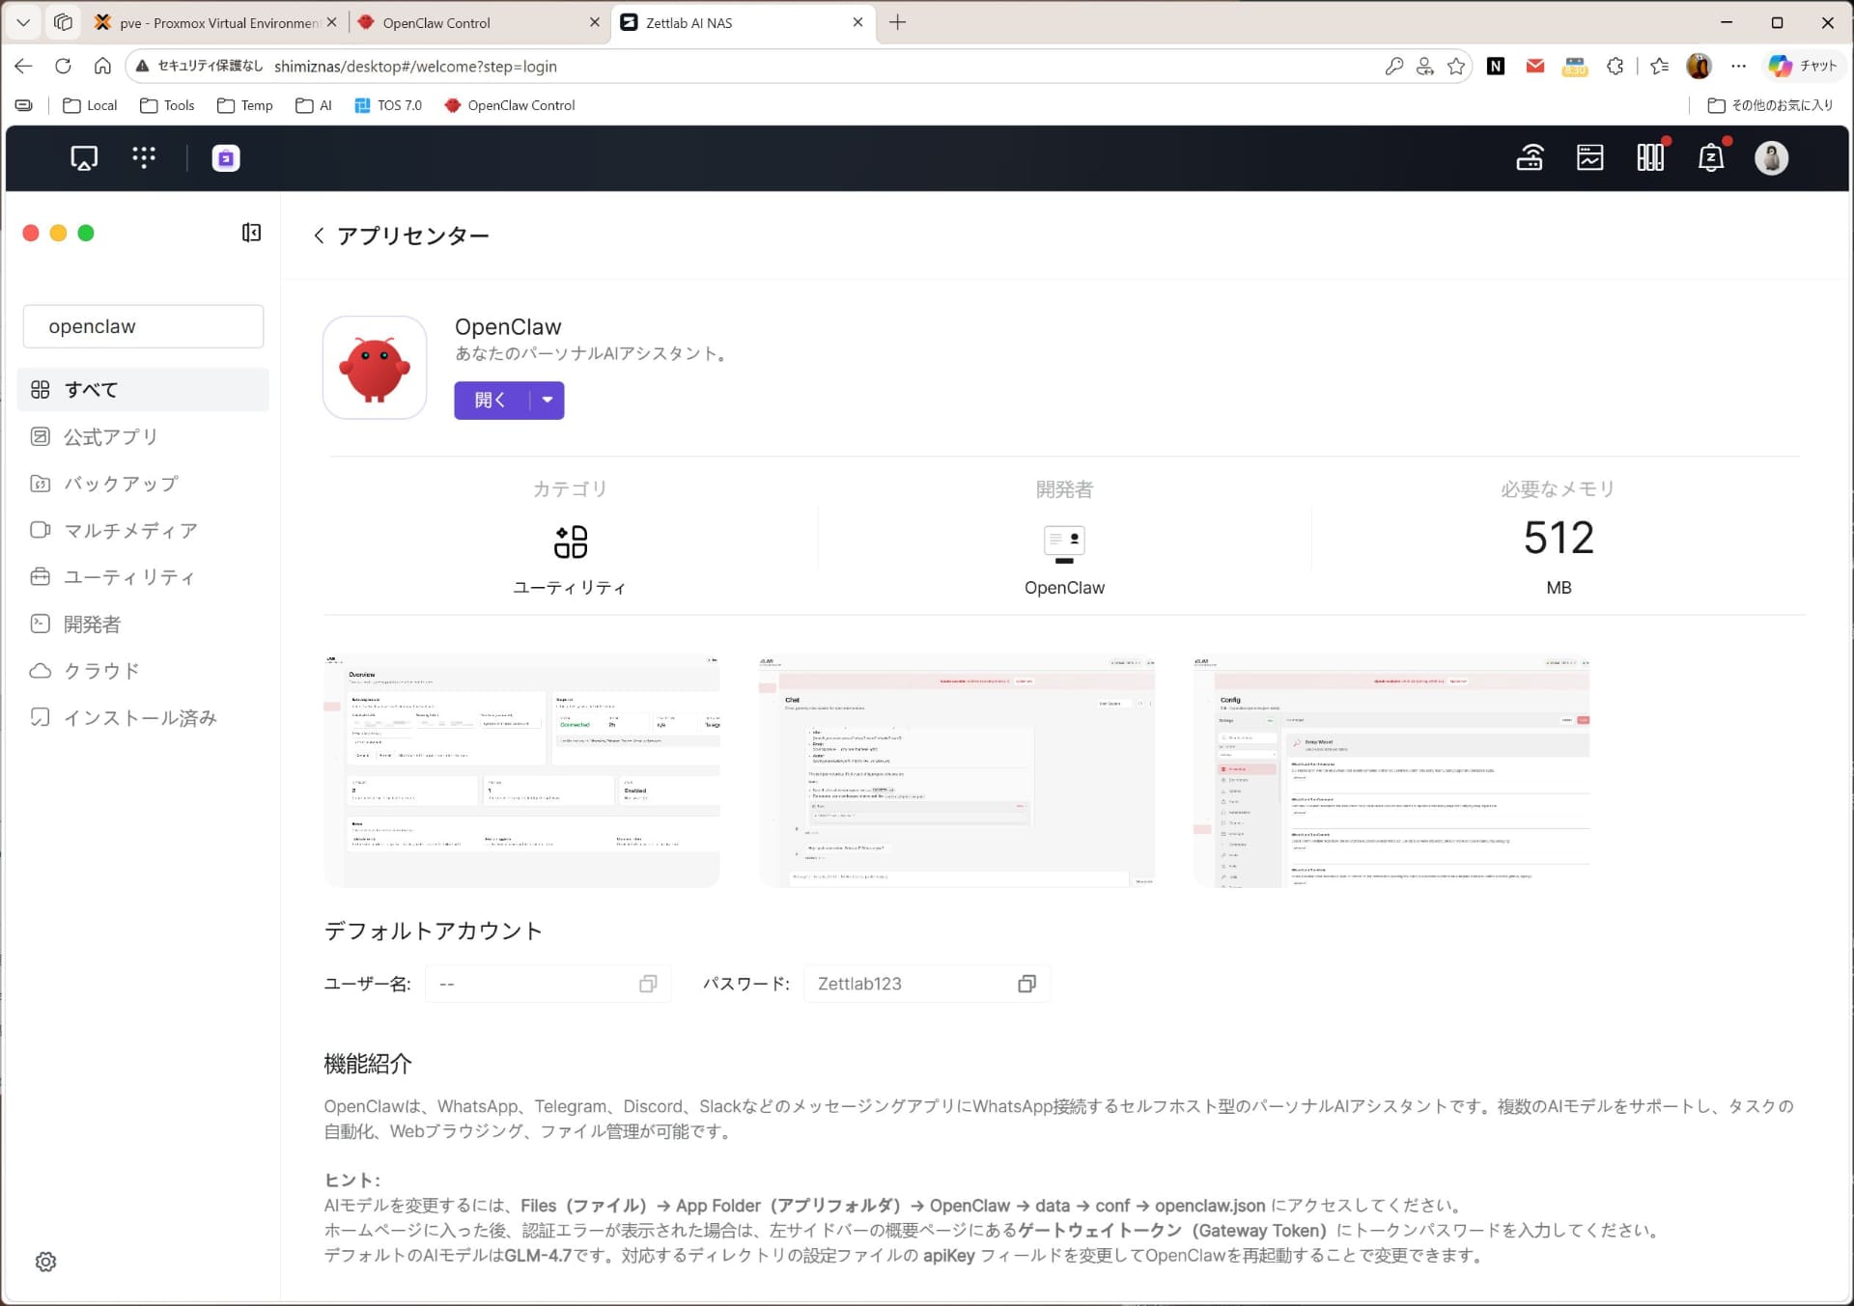Click the yellow minimize dot of App Center
The image size is (1854, 1306).
[x=58, y=233]
